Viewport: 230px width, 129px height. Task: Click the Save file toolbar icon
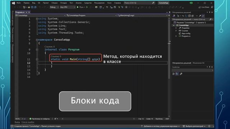click(32, 7)
